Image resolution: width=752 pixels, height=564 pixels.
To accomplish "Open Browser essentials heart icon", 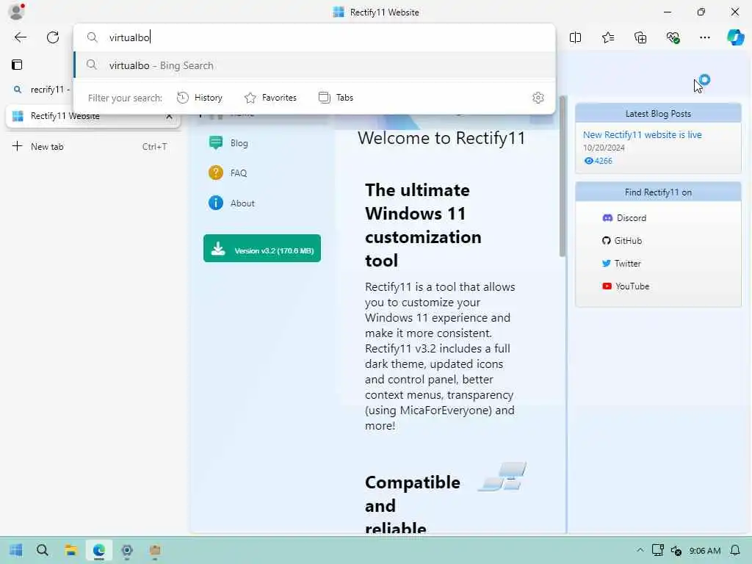I will [x=673, y=37].
